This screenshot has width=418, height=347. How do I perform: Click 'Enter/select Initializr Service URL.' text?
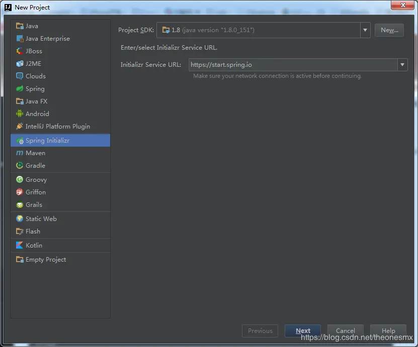click(x=169, y=48)
